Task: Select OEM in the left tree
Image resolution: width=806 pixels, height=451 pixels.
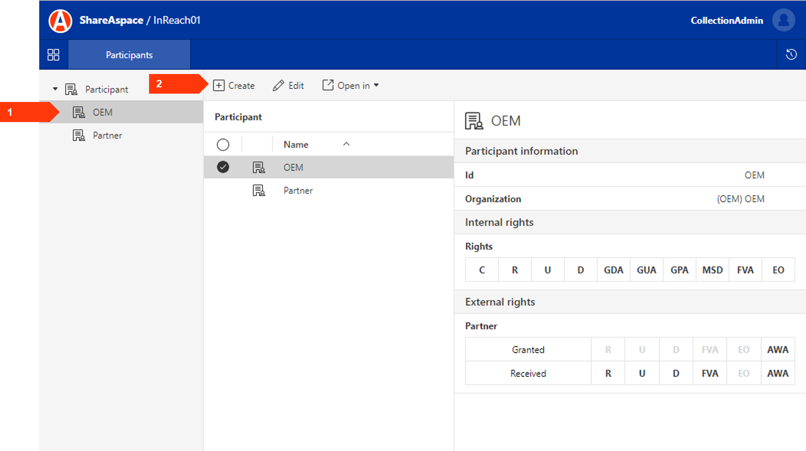Action: [102, 112]
